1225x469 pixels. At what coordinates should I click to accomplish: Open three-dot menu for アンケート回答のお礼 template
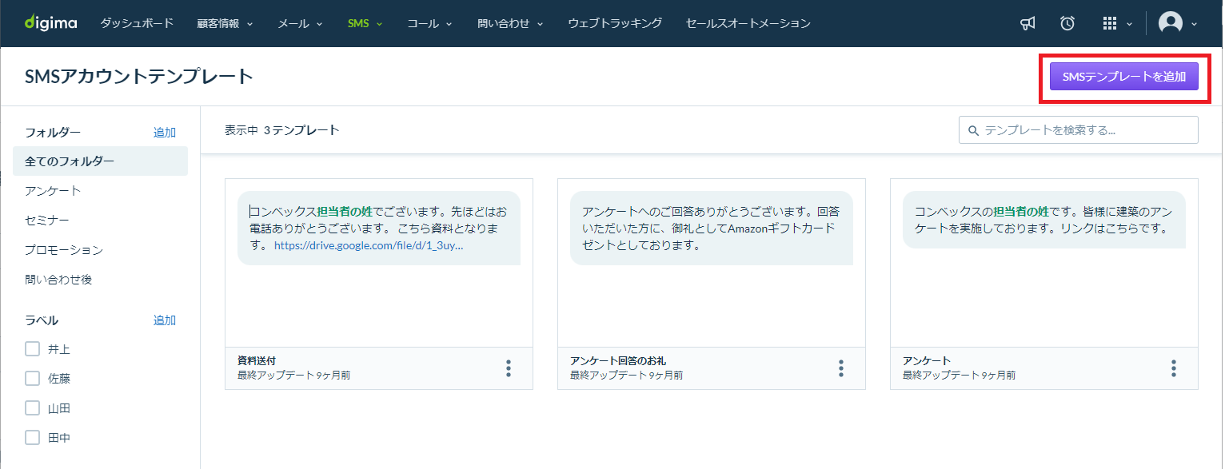841,368
